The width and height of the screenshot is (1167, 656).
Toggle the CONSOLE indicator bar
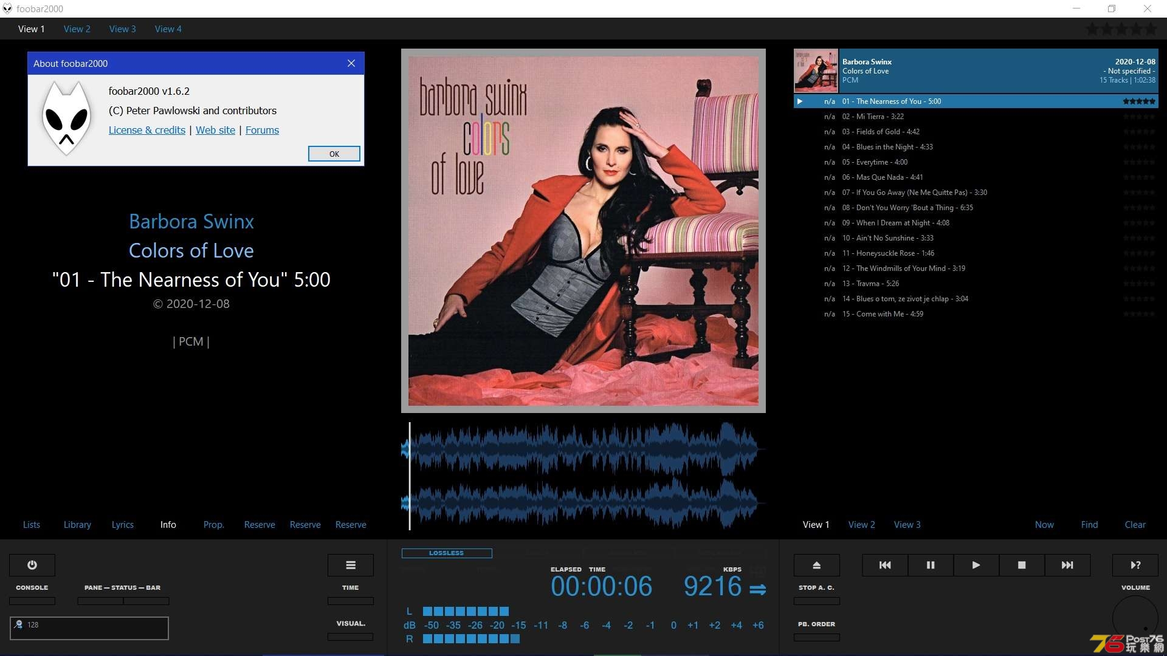[32, 601]
